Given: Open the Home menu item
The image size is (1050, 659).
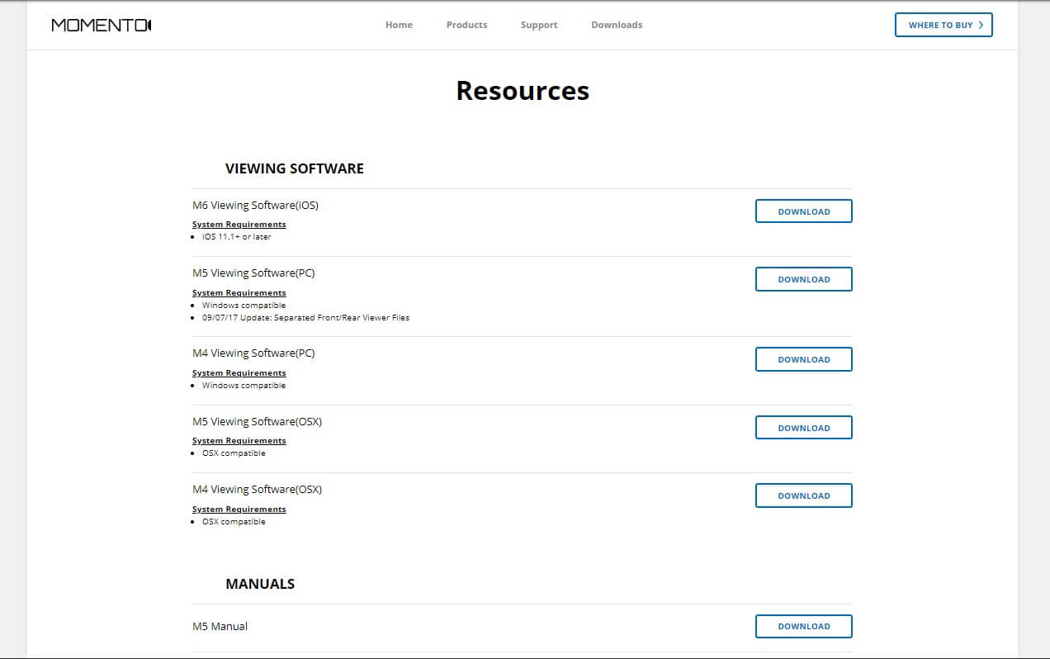Looking at the screenshot, I should click(x=399, y=25).
